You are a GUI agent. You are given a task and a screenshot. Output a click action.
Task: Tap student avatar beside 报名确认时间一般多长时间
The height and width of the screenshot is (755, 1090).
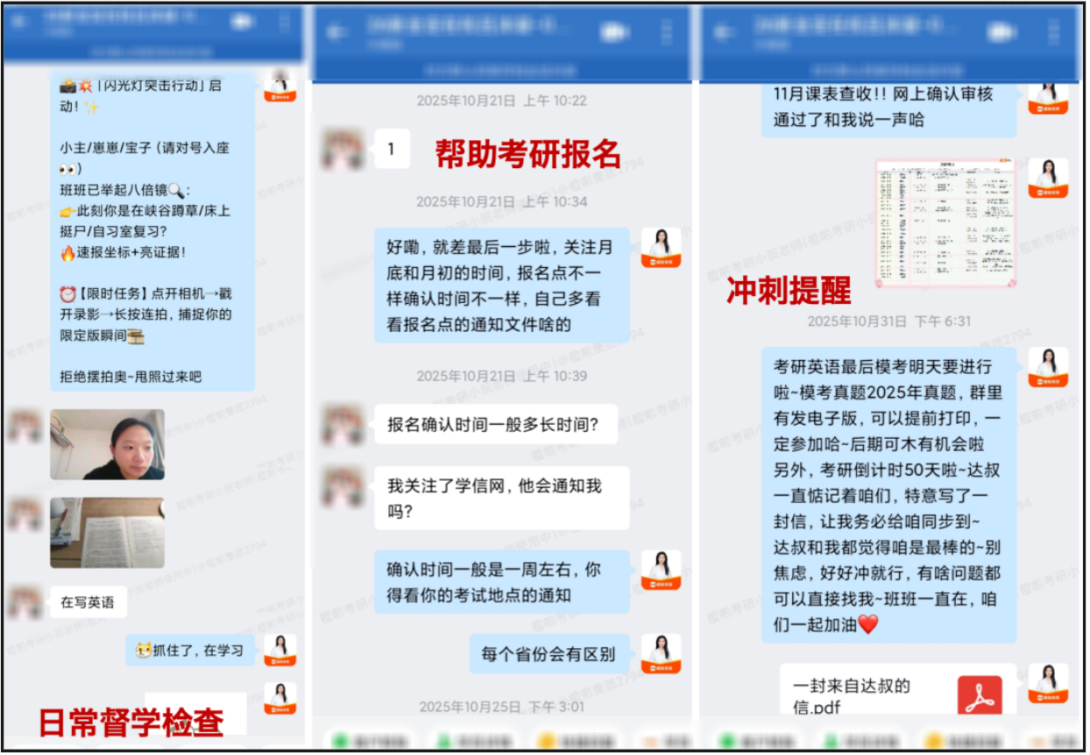coord(343,424)
